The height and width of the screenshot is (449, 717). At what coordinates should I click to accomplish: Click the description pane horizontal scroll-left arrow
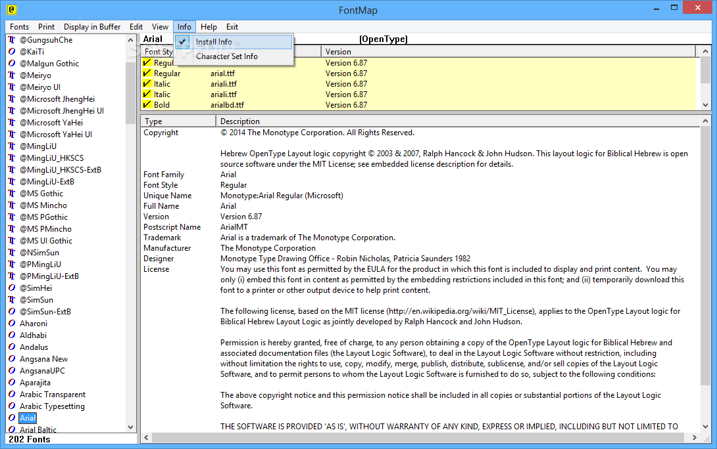[146, 438]
